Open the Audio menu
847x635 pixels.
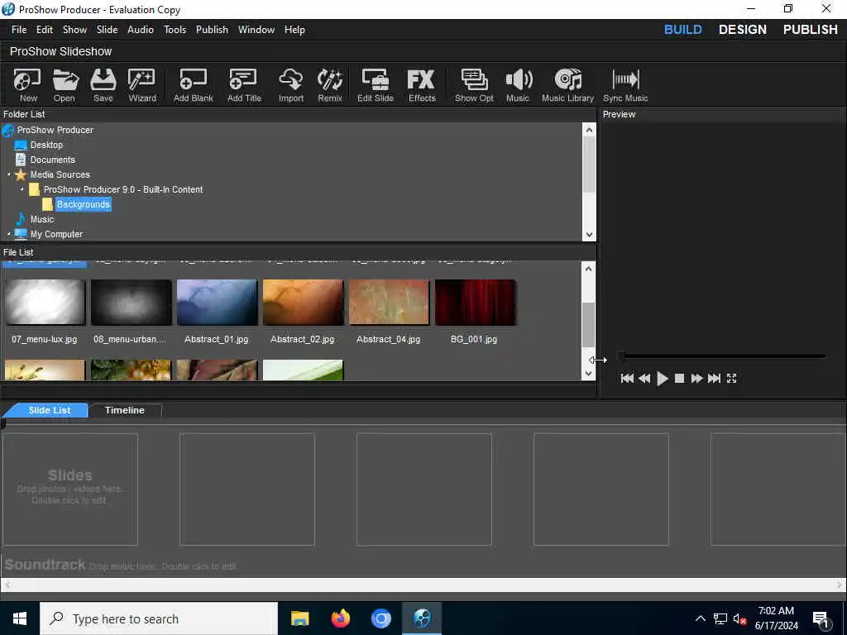tap(141, 30)
